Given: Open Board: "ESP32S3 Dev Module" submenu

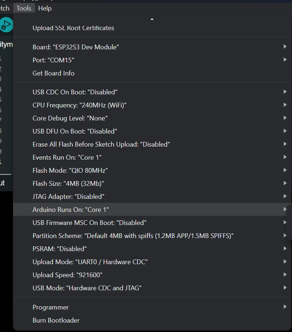Looking at the screenshot, I should pos(152,47).
